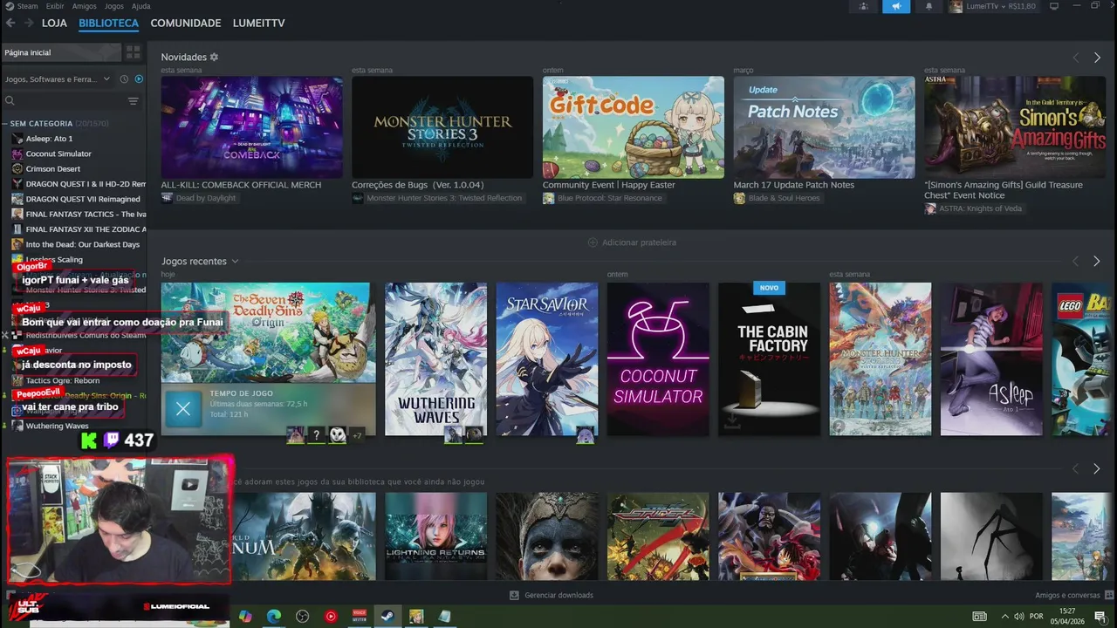The image size is (1117, 628).
Task: Open the Ajuda menu
Action: pos(140,6)
